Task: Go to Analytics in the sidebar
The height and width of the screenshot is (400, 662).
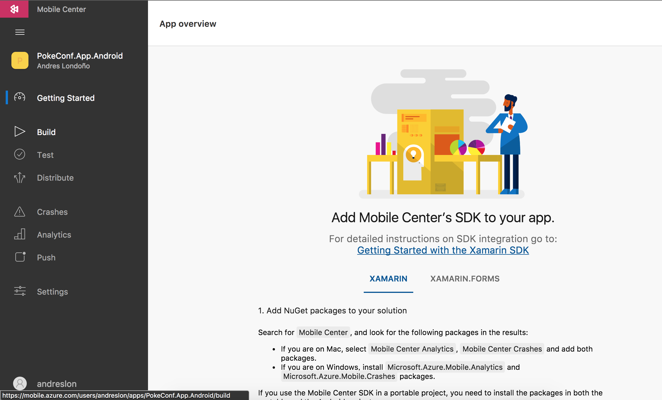Action: coord(54,235)
